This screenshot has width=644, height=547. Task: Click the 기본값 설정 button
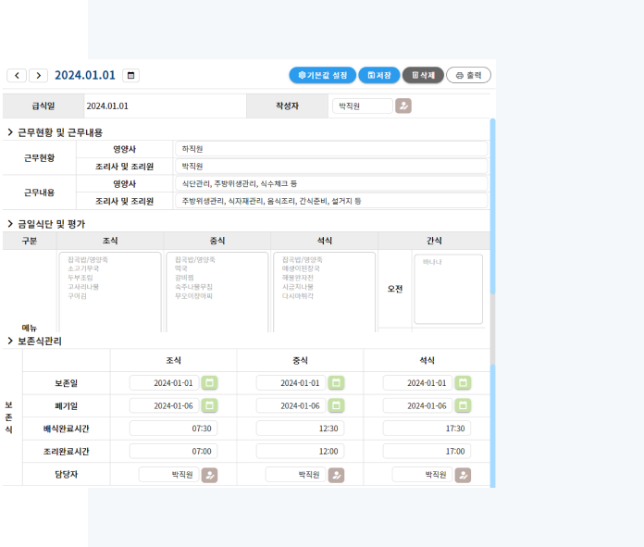322,75
